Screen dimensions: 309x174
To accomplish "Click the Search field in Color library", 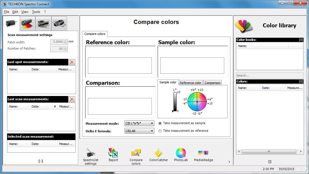I will 270,75.
